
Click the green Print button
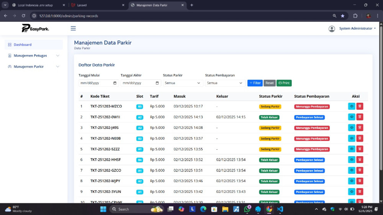pyautogui.click(x=284, y=83)
